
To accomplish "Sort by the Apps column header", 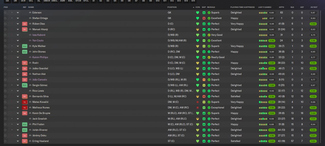I will click(281, 7).
